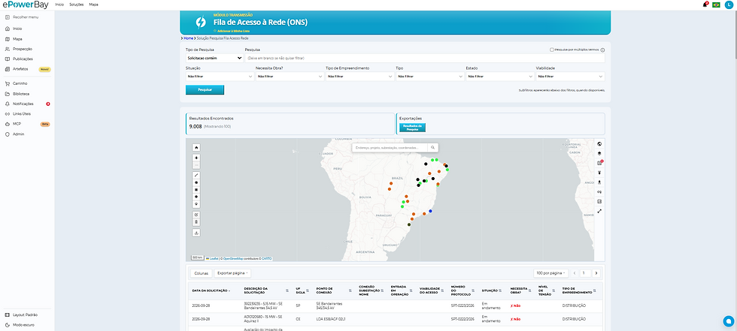Image resolution: width=737 pixels, height=331 pixels.
Task: Open the Exportar página dropdown
Action: coord(232,273)
